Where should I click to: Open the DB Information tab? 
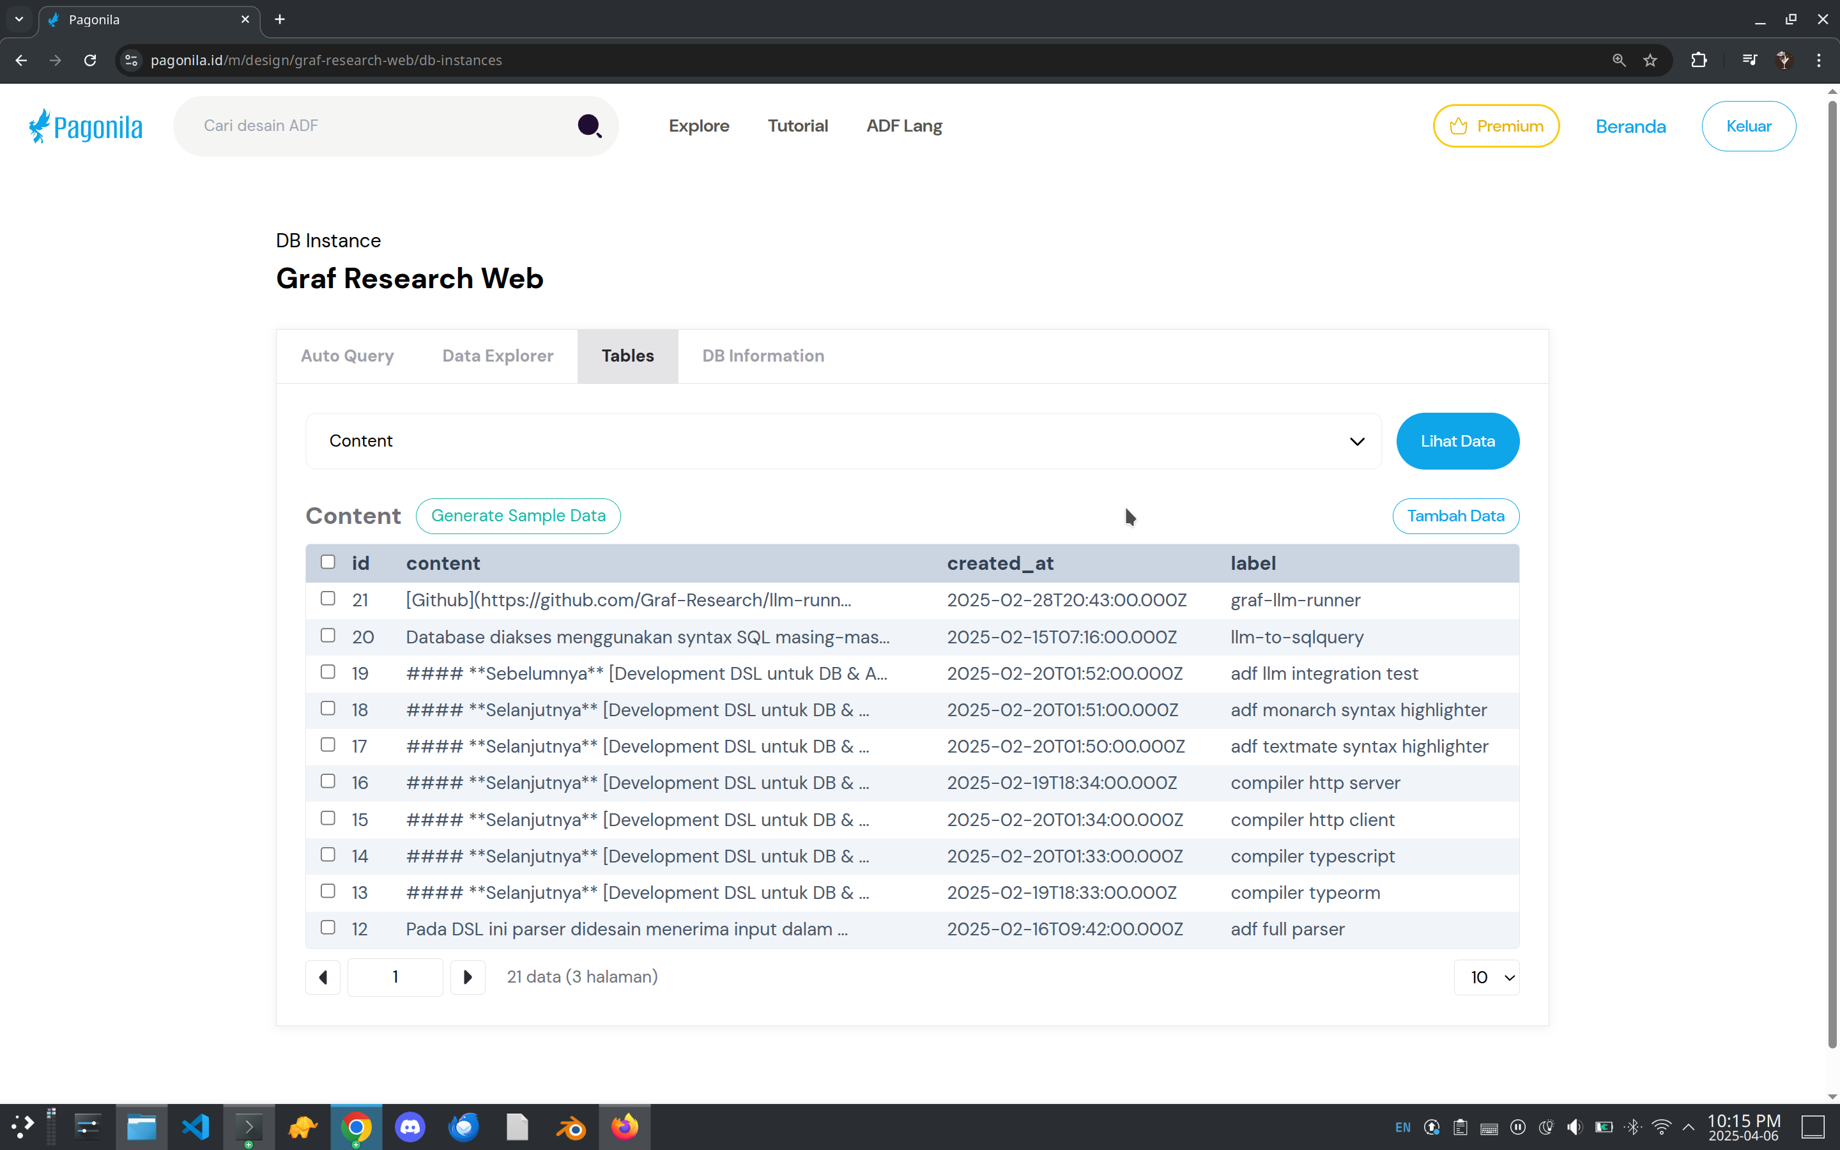tap(763, 356)
